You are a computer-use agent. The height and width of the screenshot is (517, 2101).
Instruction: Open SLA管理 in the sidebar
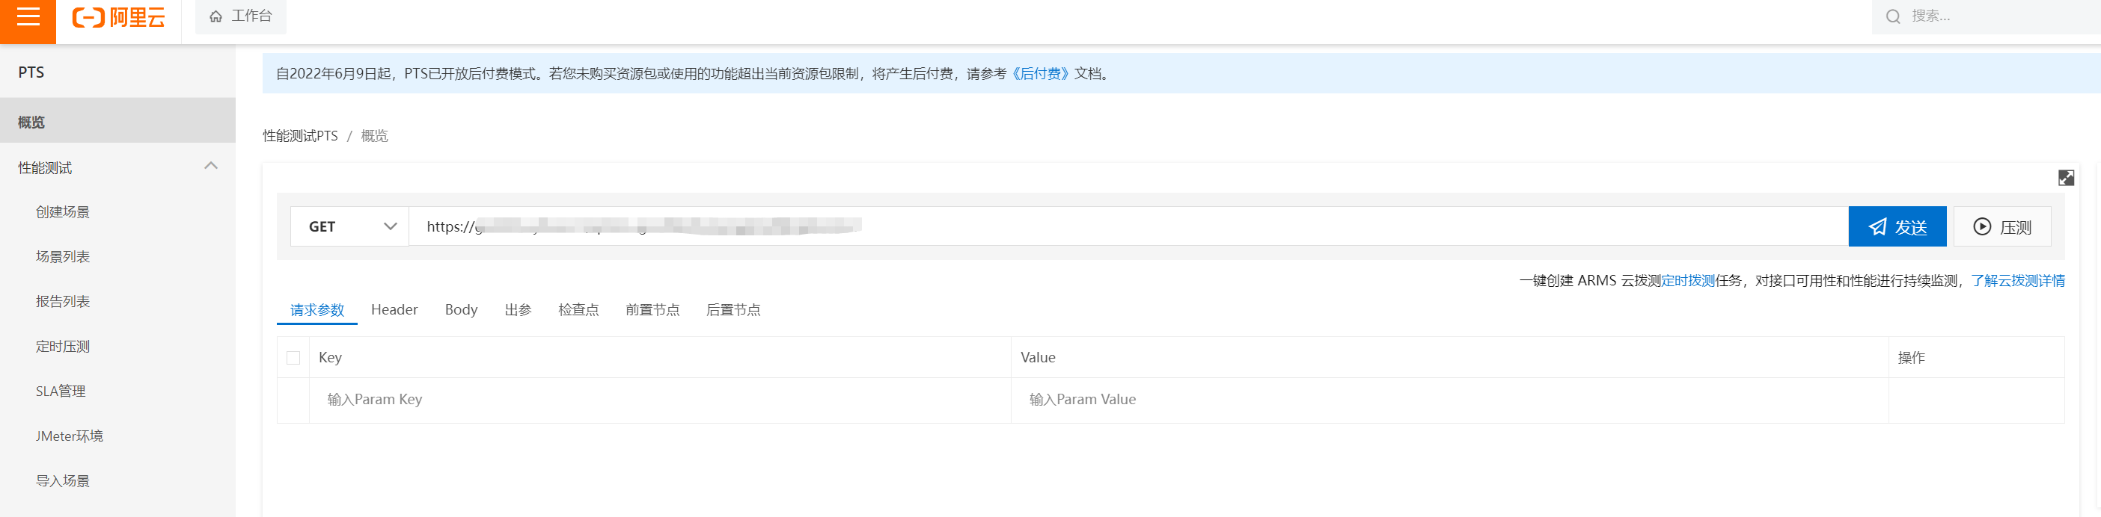[x=61, y=391]
